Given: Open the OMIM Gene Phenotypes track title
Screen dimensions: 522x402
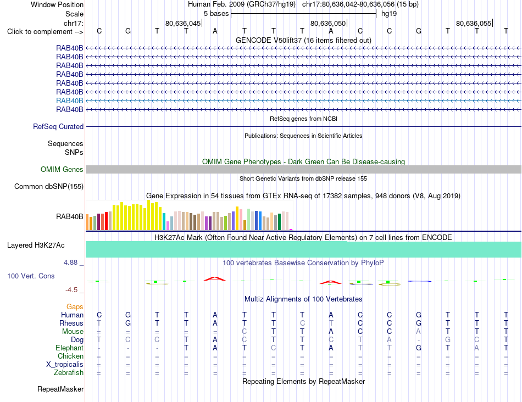Looking at the screenshot, I should 303,161.
